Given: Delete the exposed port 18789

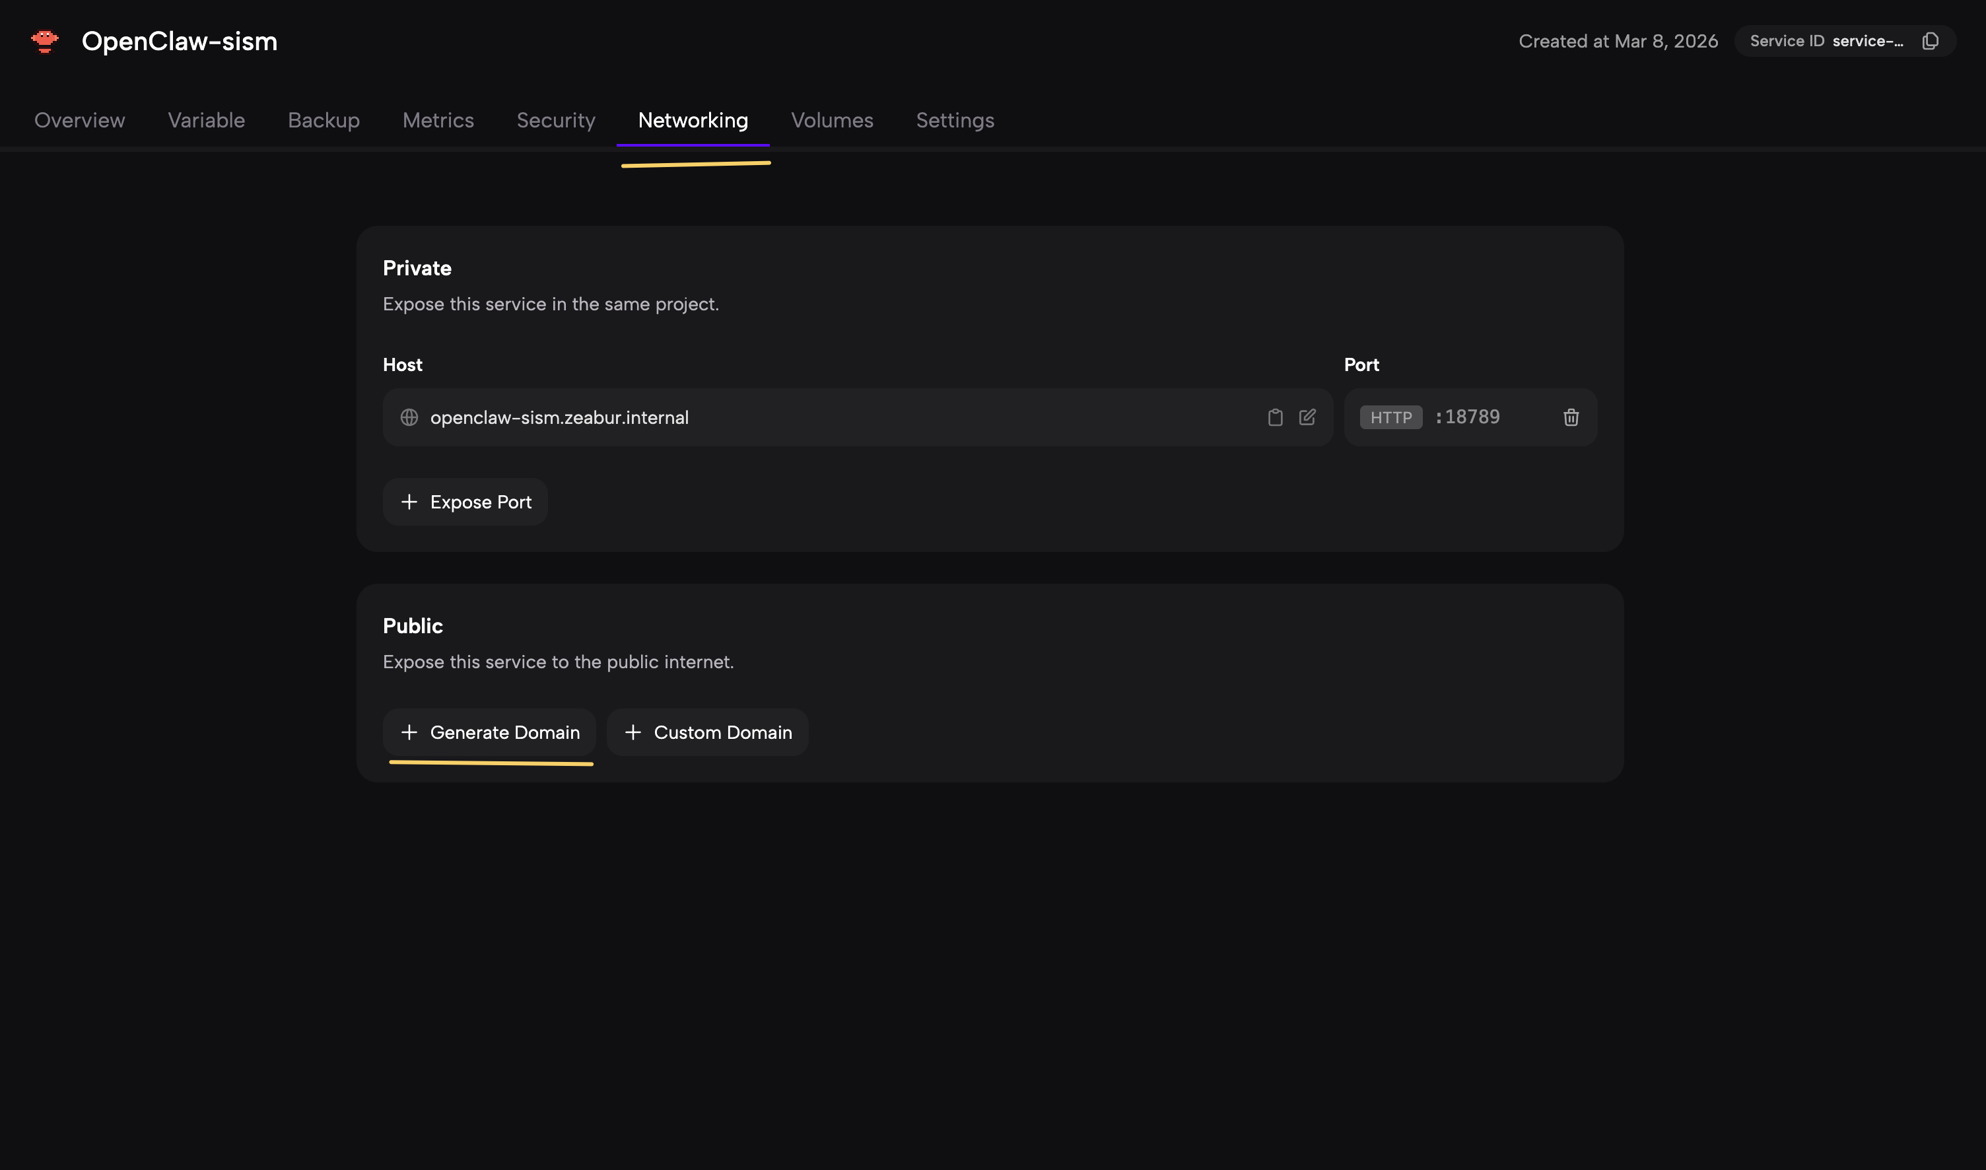Looking at the screenshot, I should point(1571,417).
